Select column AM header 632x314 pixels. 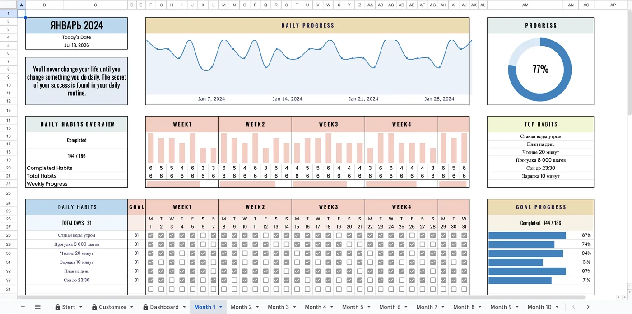[525, 5]
